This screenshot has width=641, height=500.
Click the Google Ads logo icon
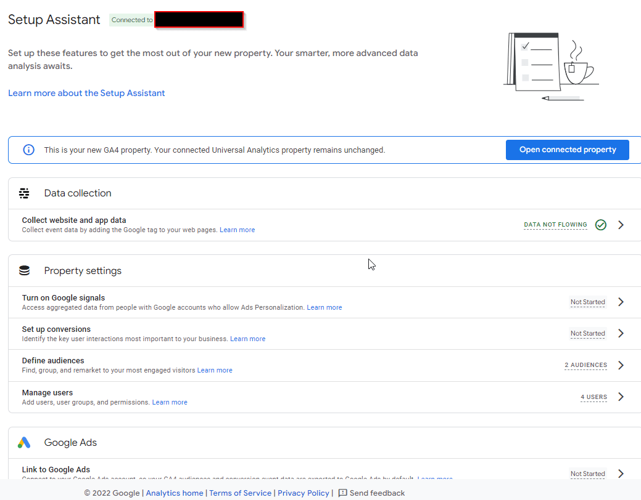tap(24, 443)
